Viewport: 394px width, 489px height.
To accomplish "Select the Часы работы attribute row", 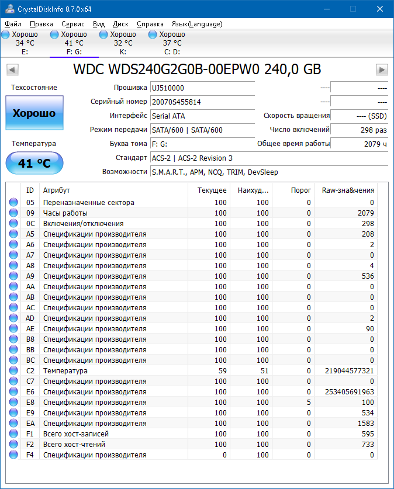I will [x=64, y=213].
